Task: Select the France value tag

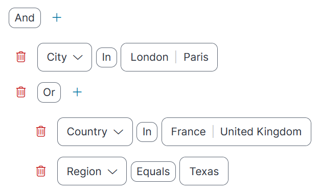Action: [188, 132]
